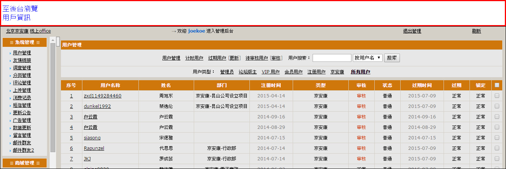The image size is (506, 169).
Task: Click the sidebar vertical scrollbar
Action: 53,97
